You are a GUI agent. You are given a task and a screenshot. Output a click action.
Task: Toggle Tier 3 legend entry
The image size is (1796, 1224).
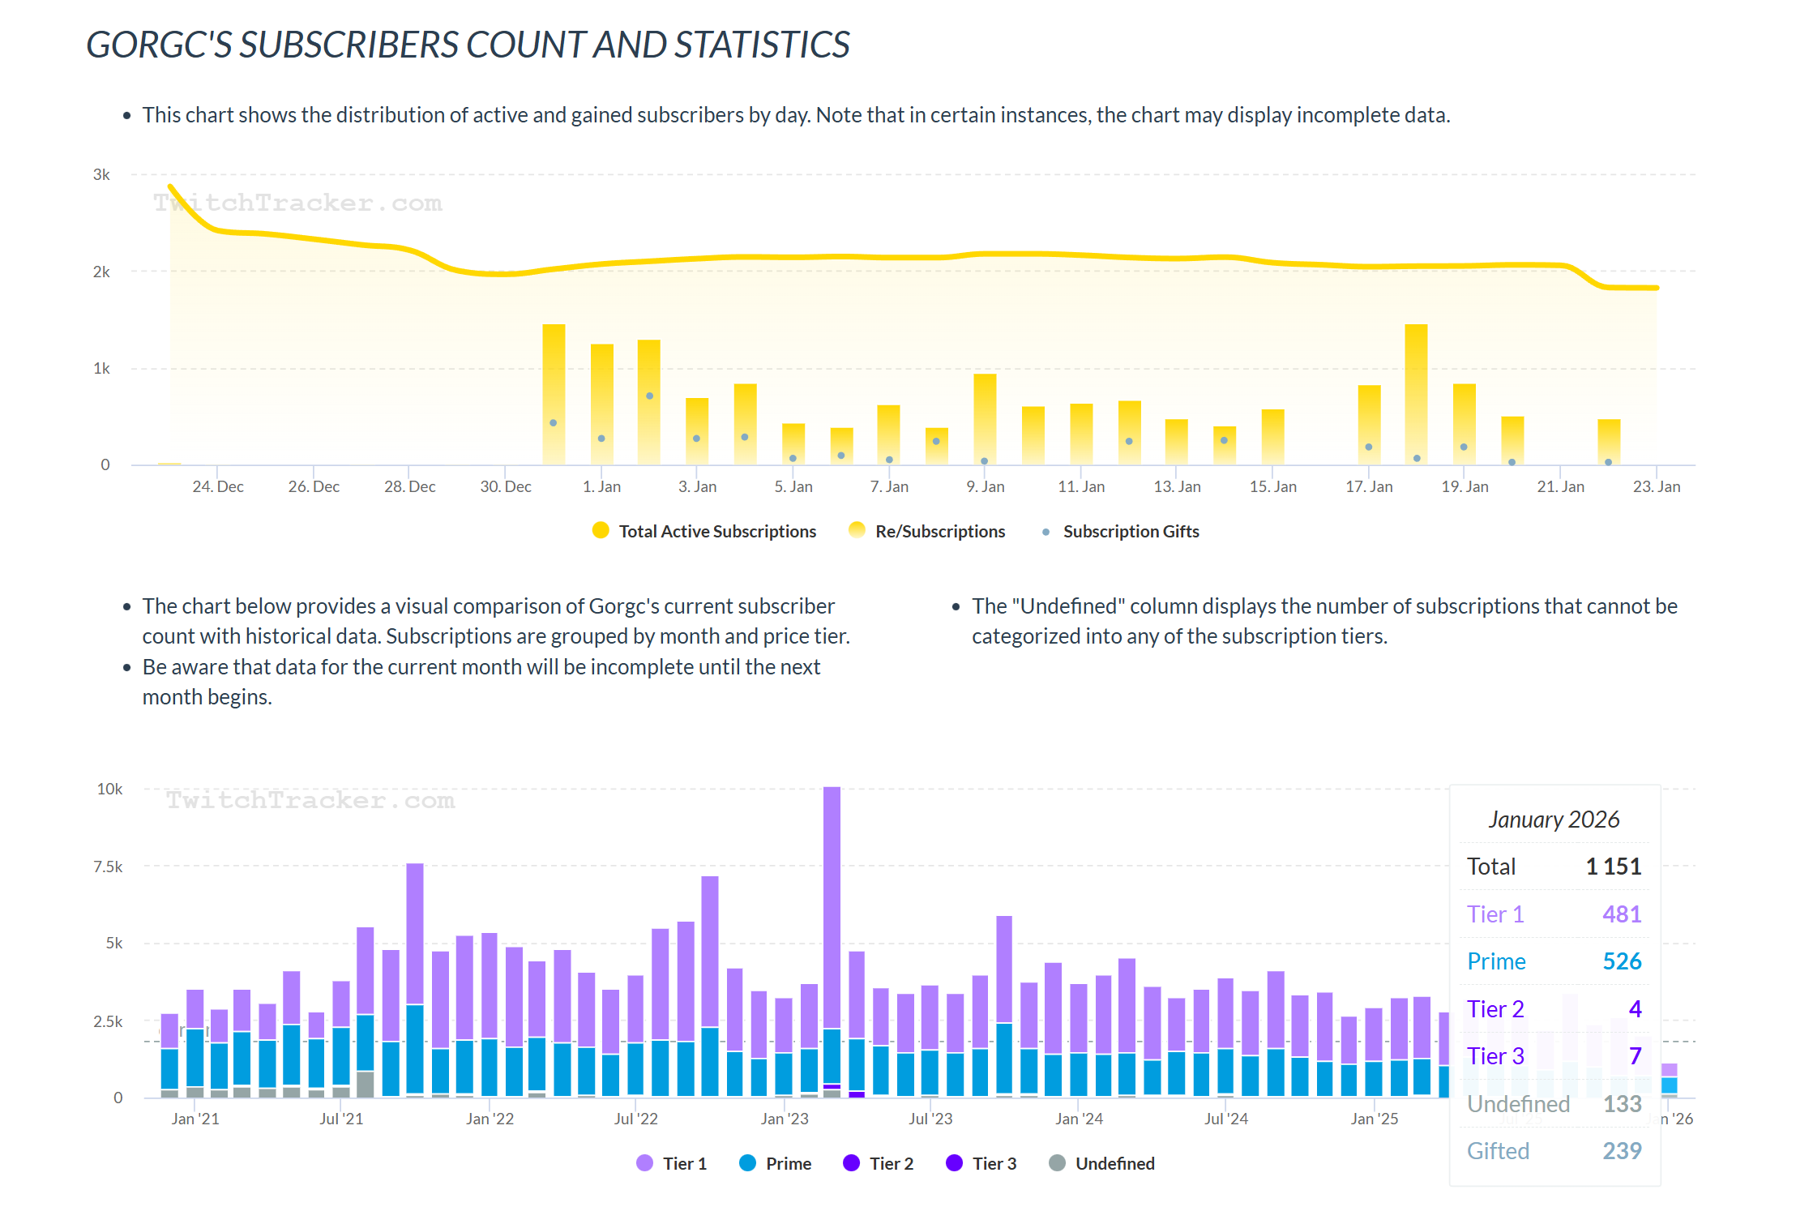(994, 1163)
